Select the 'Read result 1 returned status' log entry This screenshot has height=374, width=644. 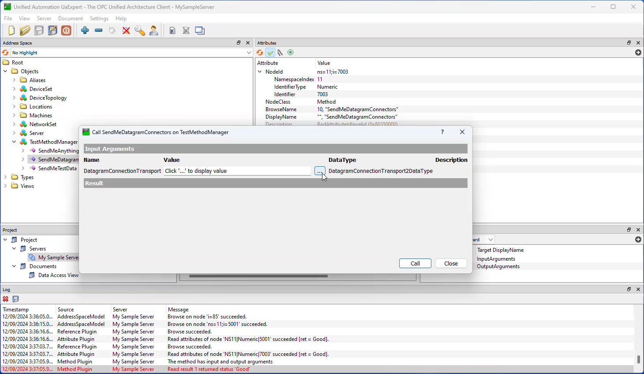[317, 369]
